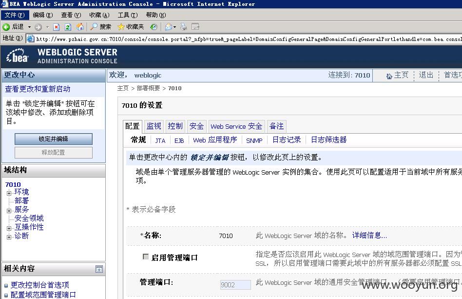The height and width of the screenshot is (299, 462).
Task: Open the 查看(V) menu
Action: [x=71, y=15]
